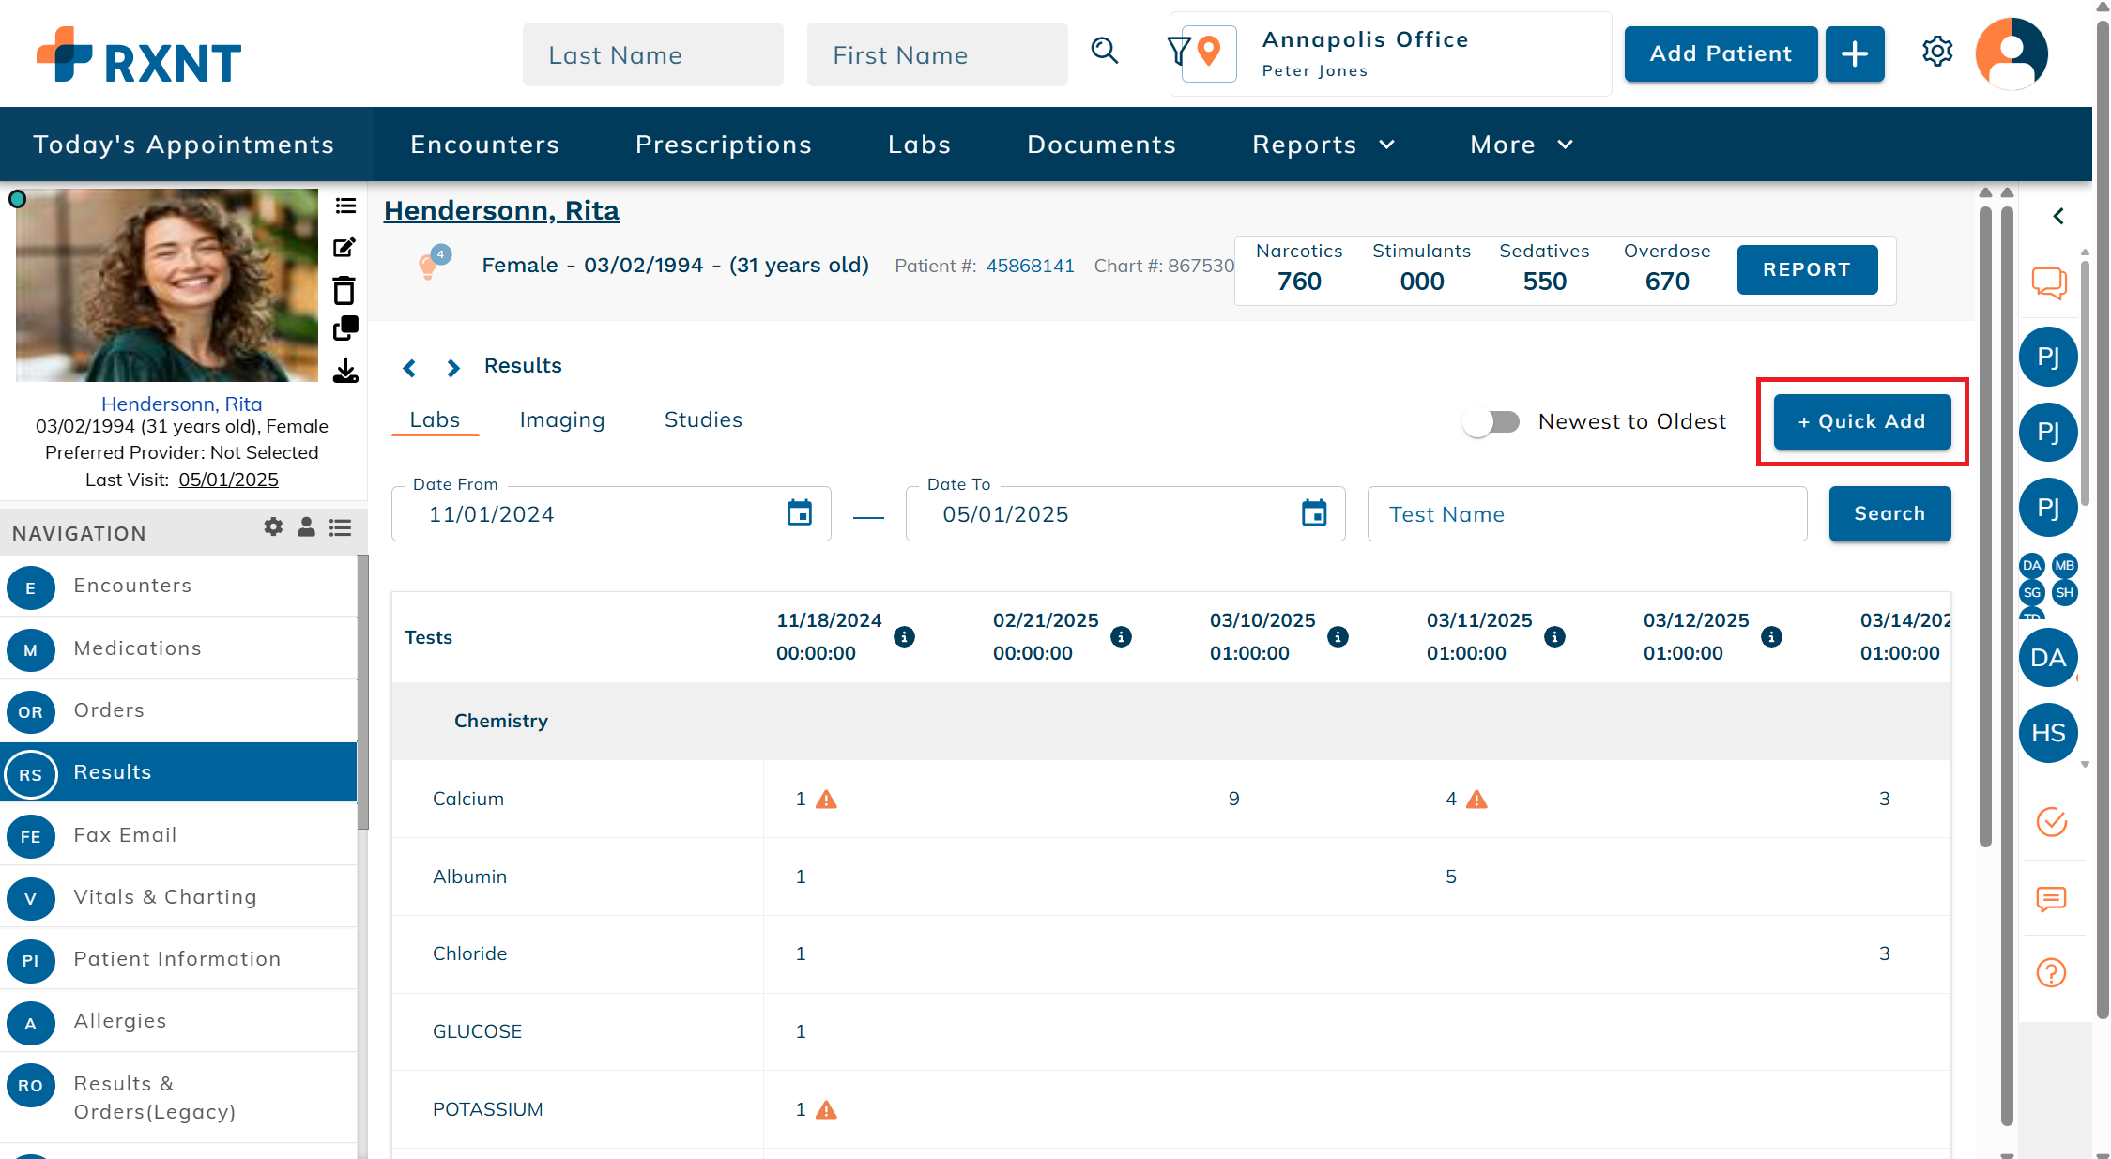This screenshot has width=2111, height=1159.
Task: Click the Search button
Action: tap(1889, 513)
